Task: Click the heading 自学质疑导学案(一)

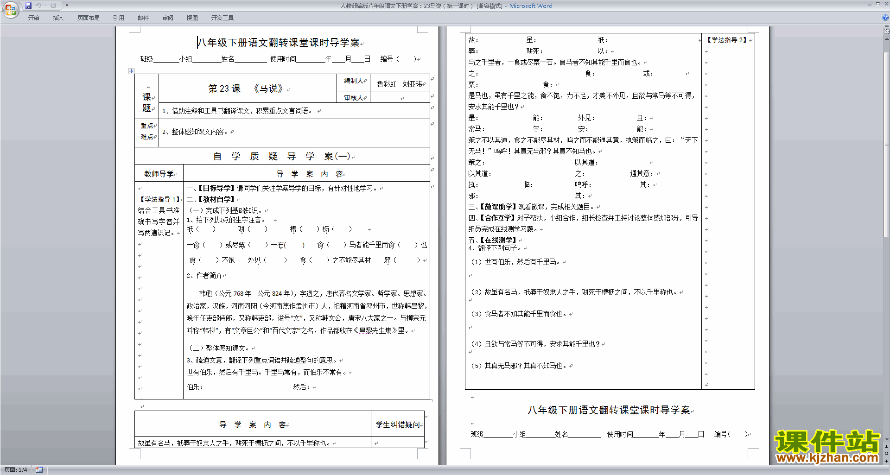Action: point(282,156)
